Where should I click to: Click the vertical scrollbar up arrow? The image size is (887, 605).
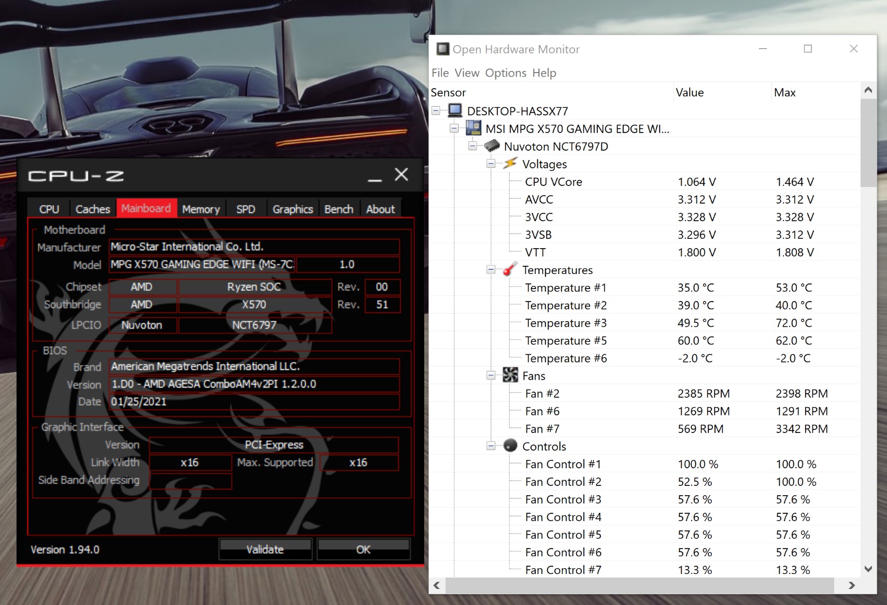868,90
